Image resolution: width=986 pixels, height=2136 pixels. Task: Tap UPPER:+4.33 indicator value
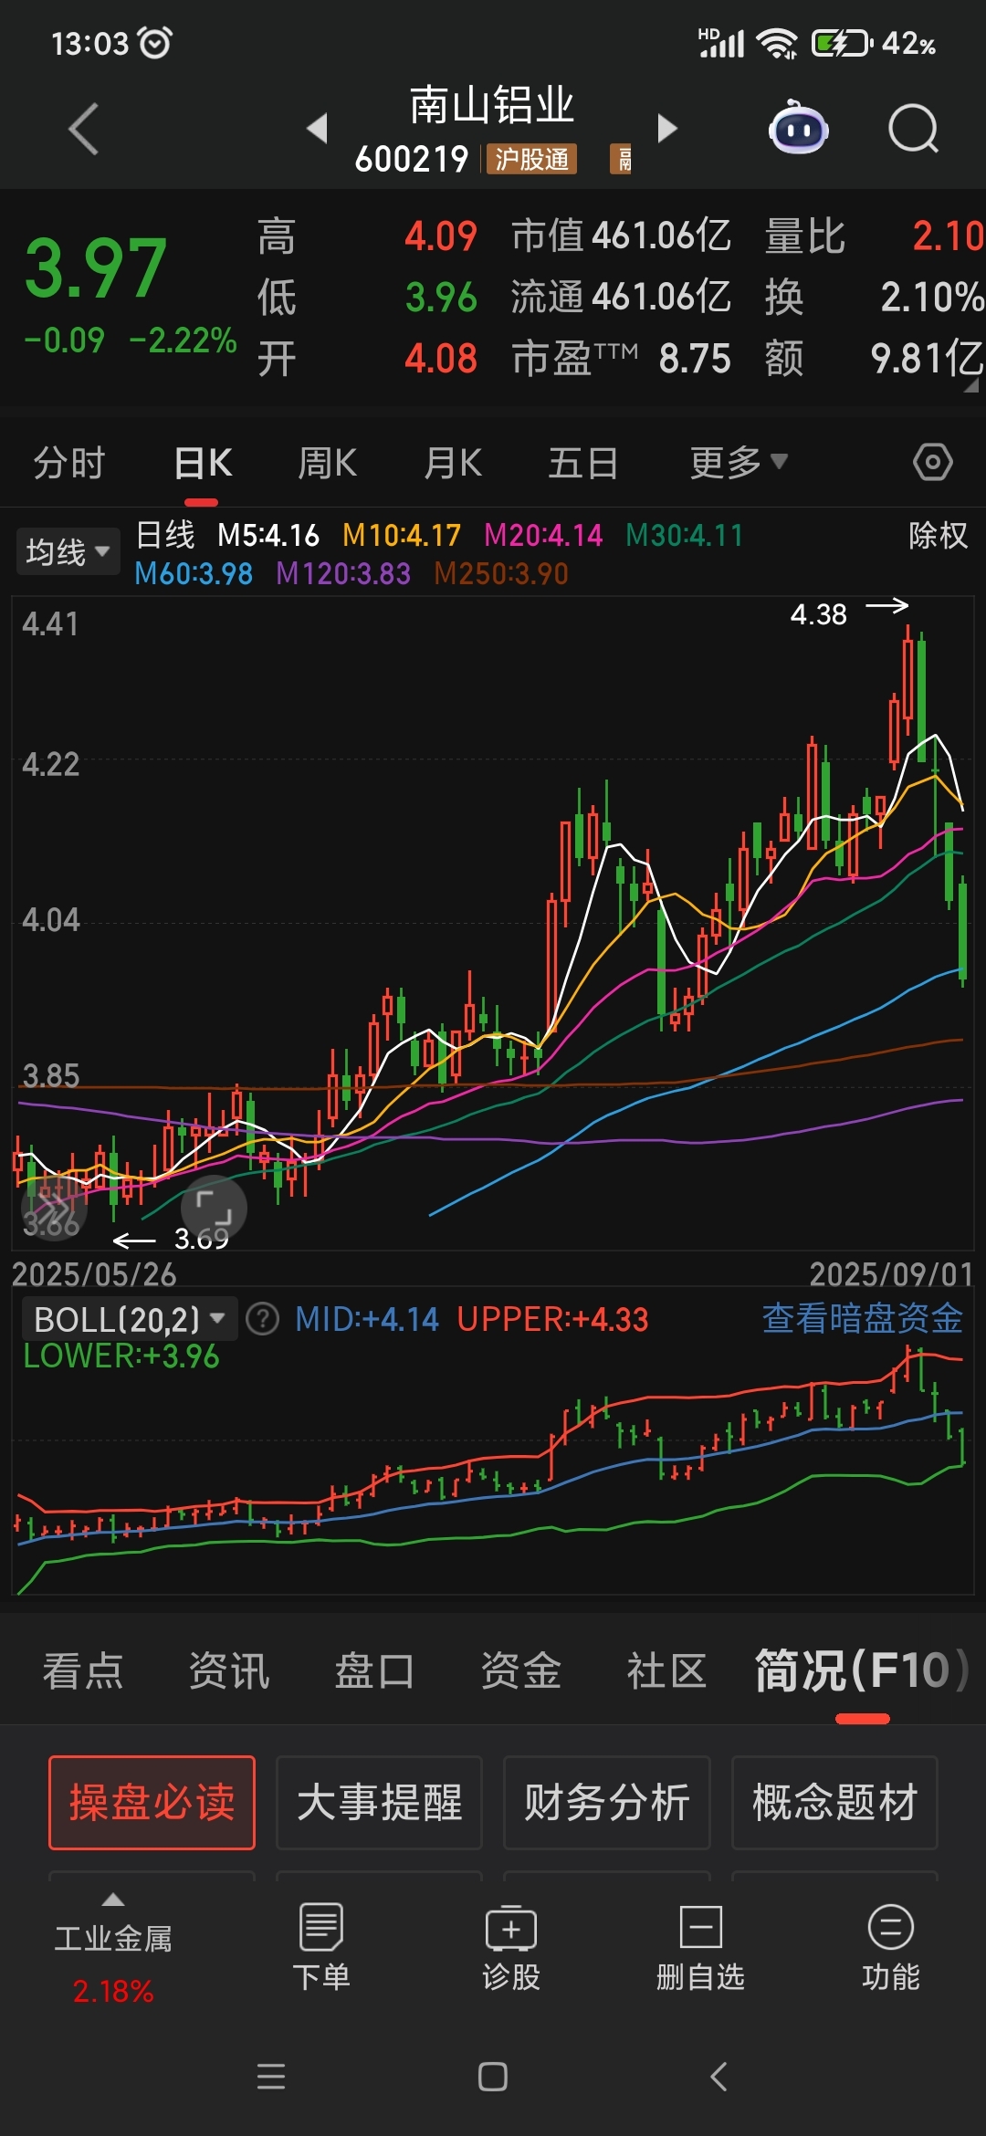pyautogui.click(x=552, y=1319)
